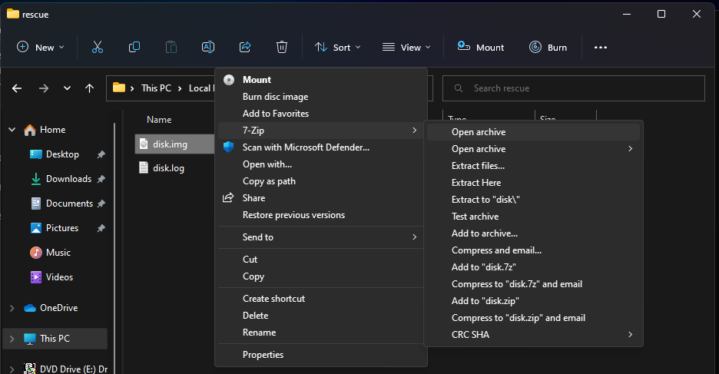Click the This PC monitor icon
The height and width of the screenshot is (374, 719).
point(30,339)
